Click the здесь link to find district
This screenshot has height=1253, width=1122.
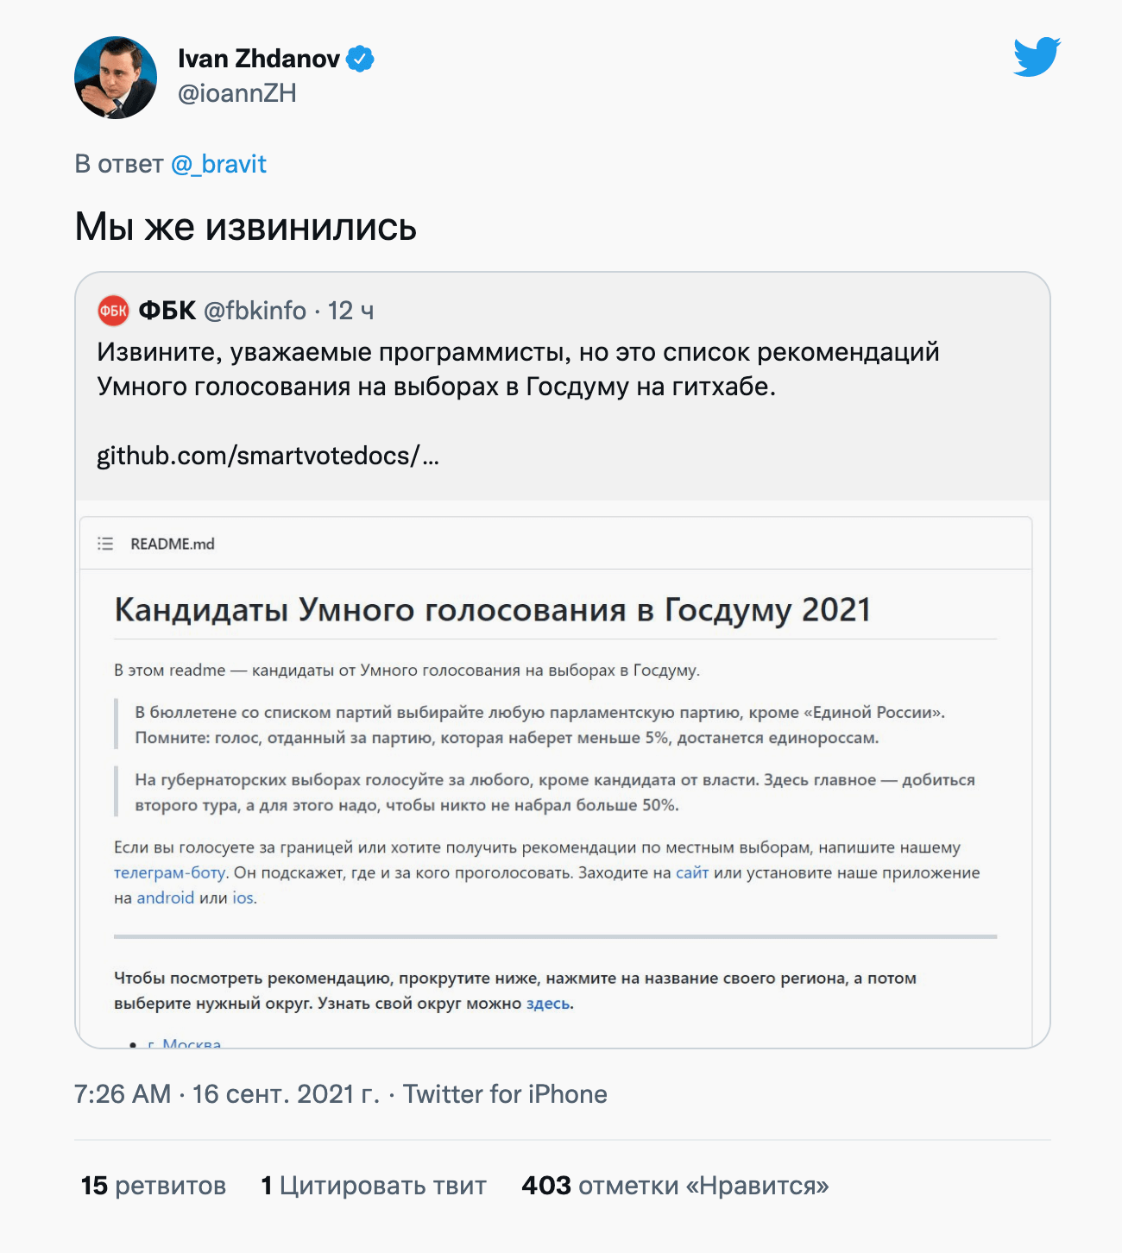(548, 1004)
